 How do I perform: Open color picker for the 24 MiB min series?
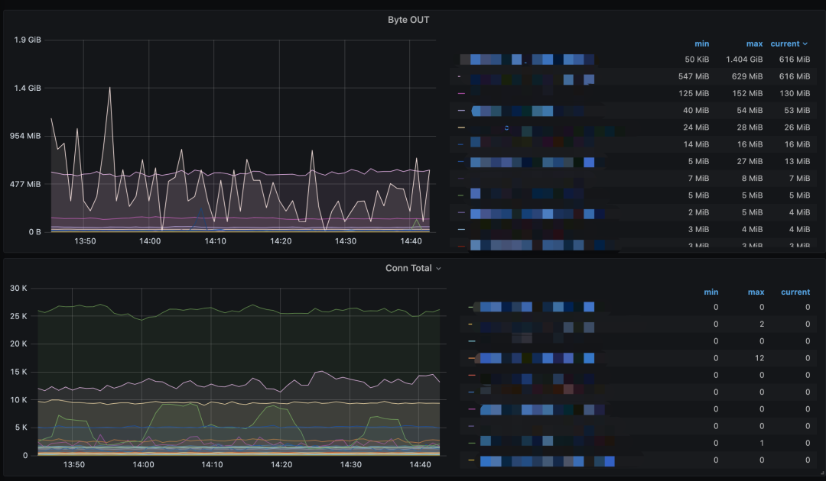(461, 128)
